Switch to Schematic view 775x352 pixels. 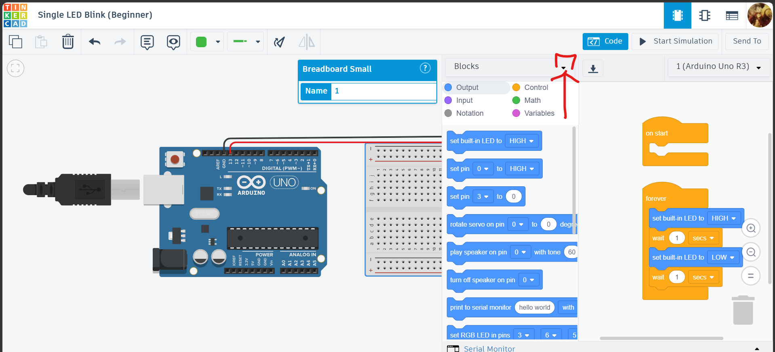(x=705, y=15)
